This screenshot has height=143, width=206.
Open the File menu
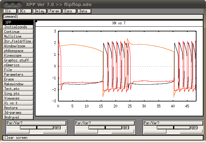[18, 70]
